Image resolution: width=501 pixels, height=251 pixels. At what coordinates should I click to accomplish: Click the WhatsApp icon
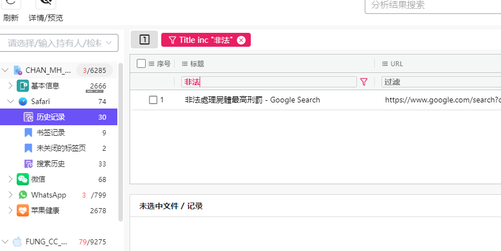(23, 195)
